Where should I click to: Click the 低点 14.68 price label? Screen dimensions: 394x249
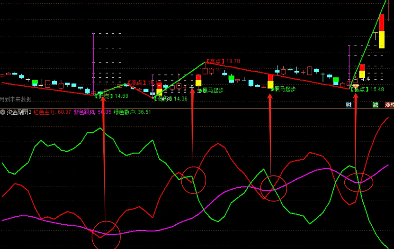(x=112, y=96)
